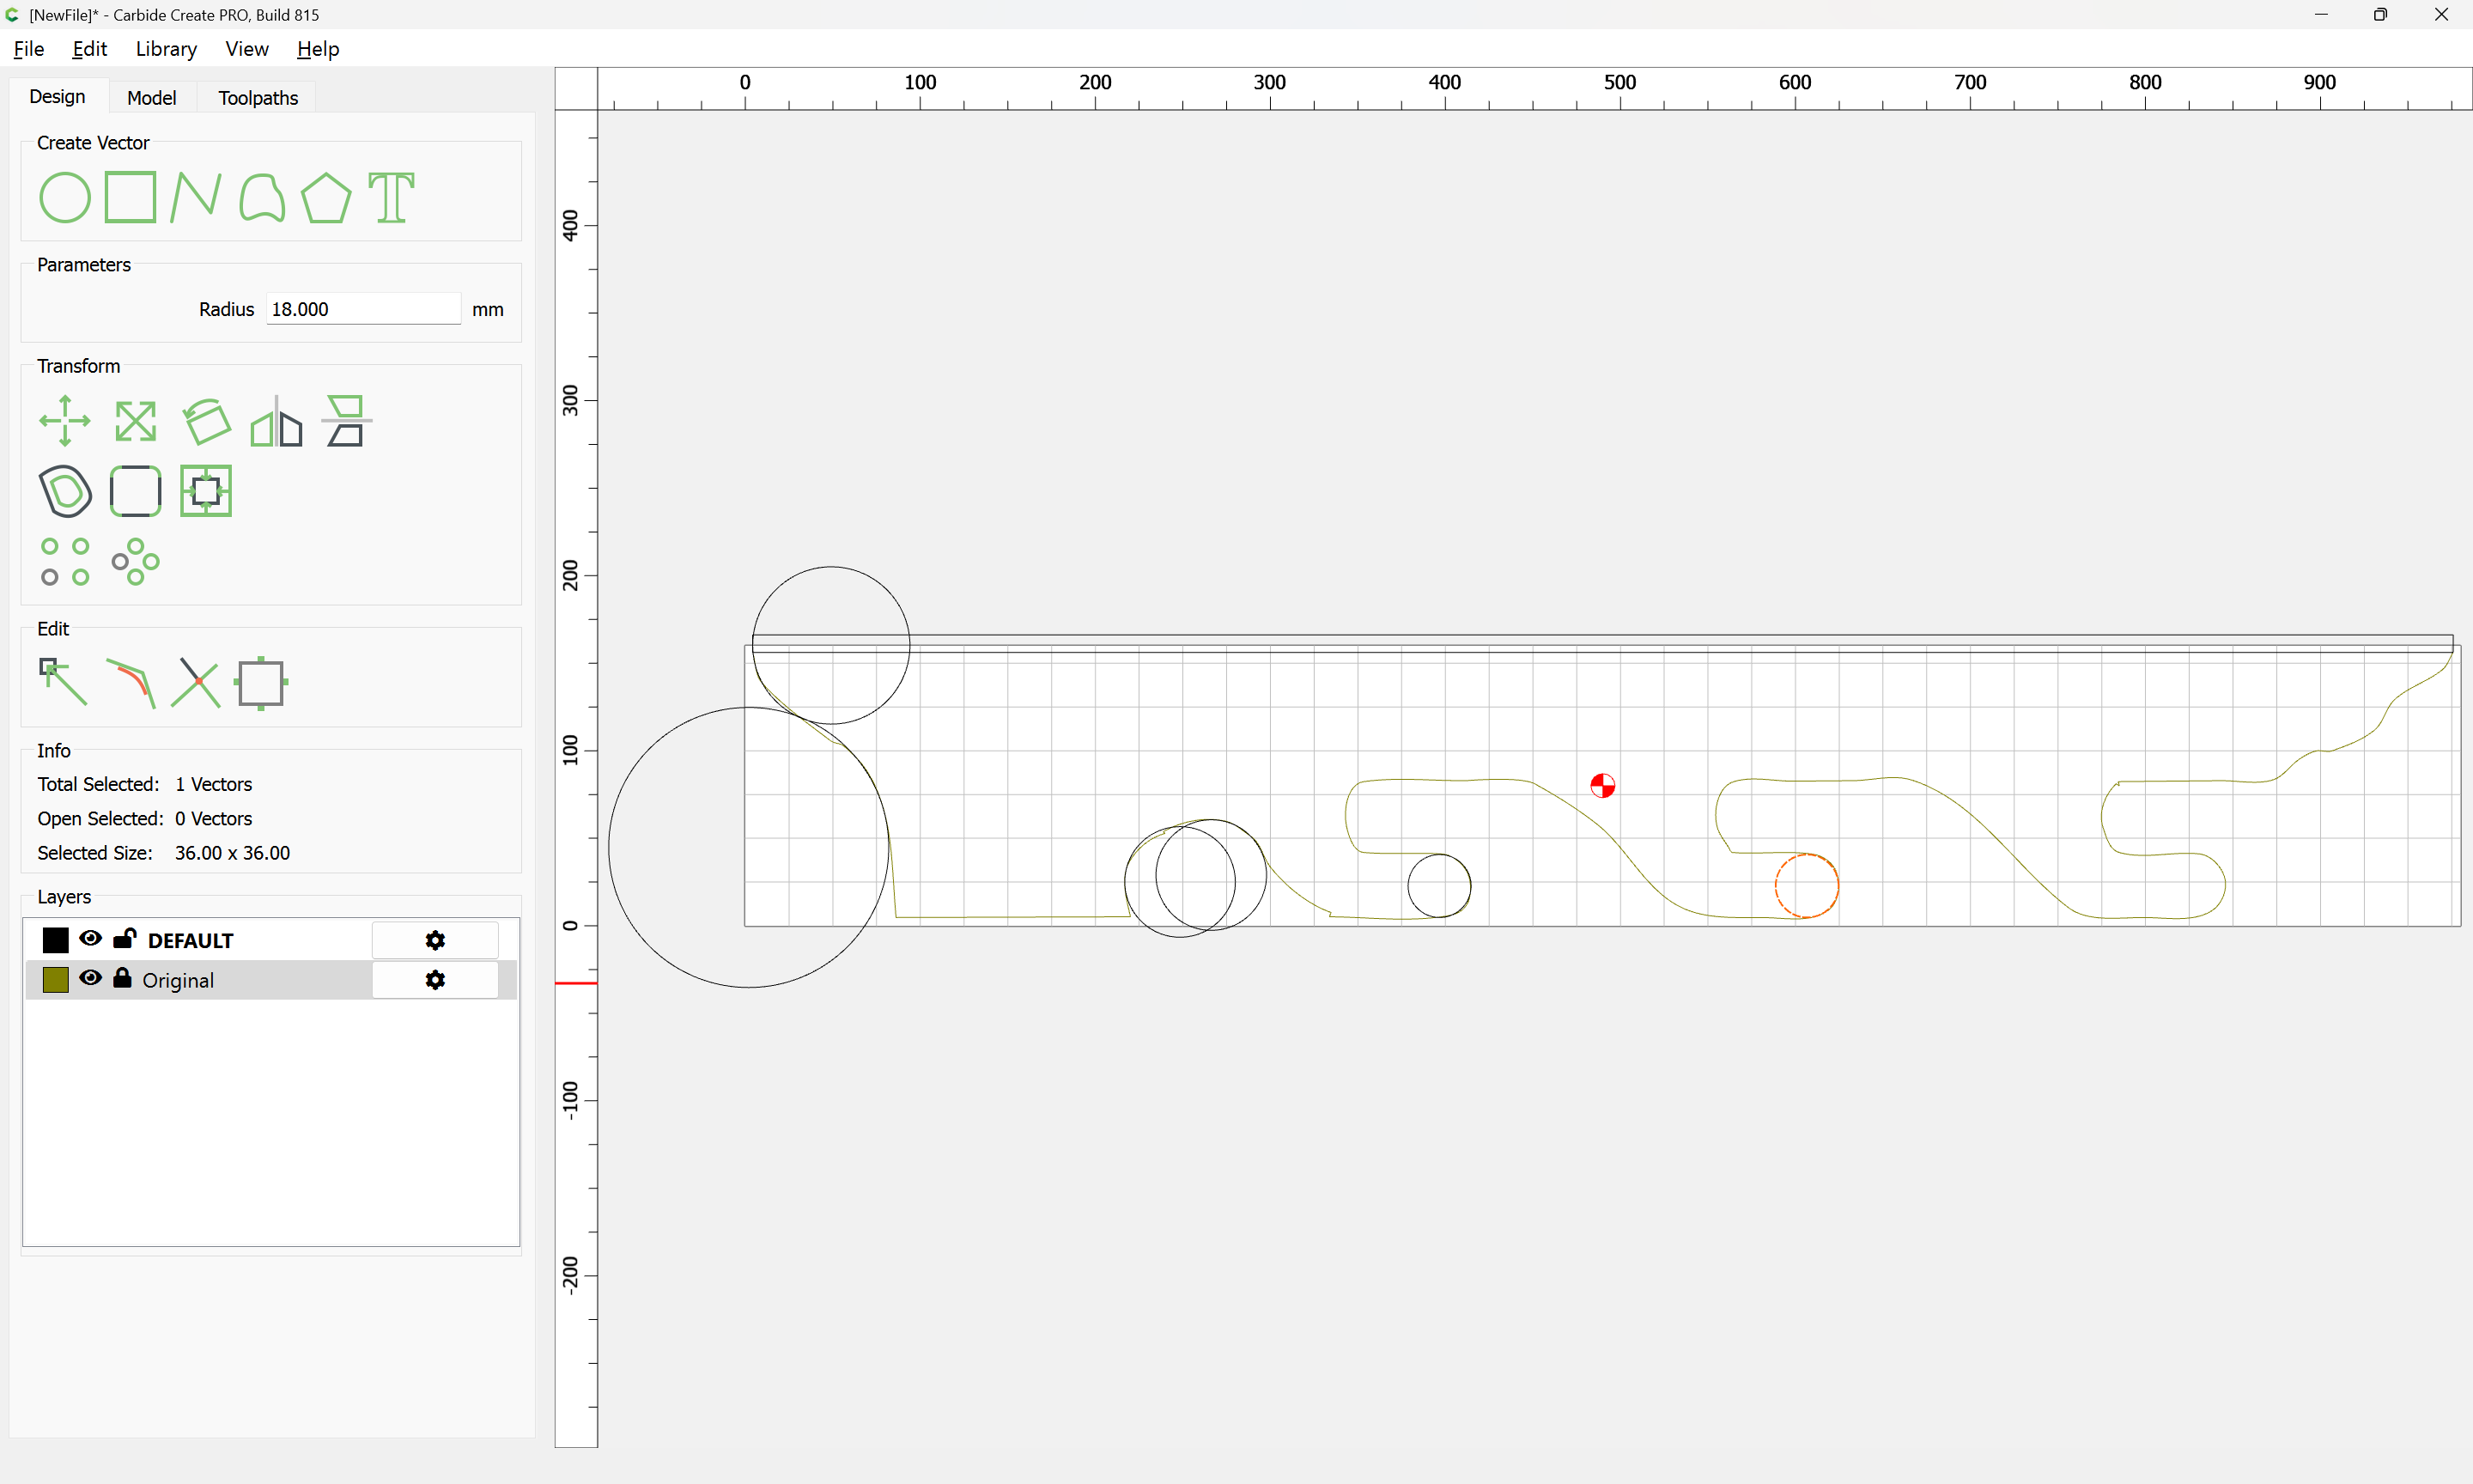Select the Create Circle tool
The image size is (2473, 1484).
[x=64, y=197]
